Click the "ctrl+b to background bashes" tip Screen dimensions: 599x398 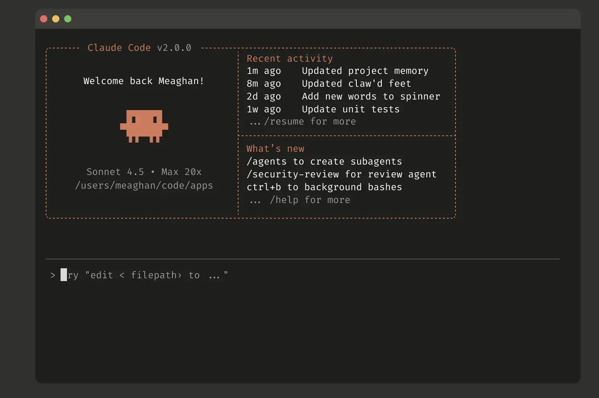324,187
